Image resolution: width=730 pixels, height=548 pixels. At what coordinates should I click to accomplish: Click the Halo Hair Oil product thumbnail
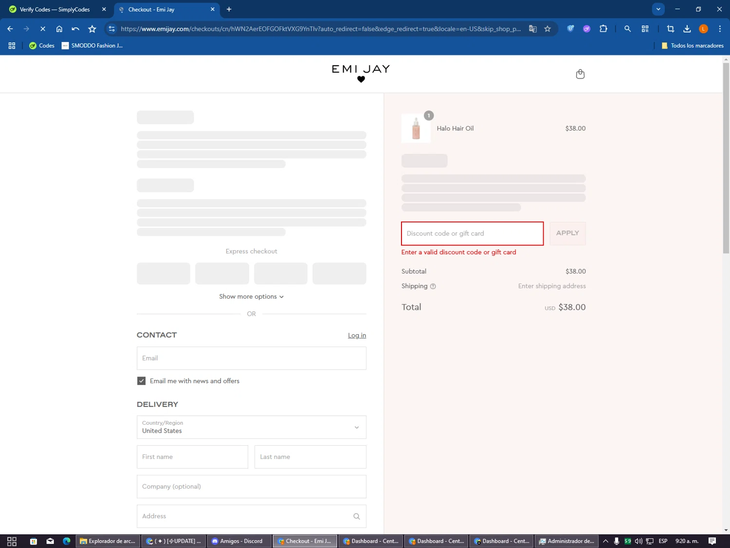pos(416,128)
